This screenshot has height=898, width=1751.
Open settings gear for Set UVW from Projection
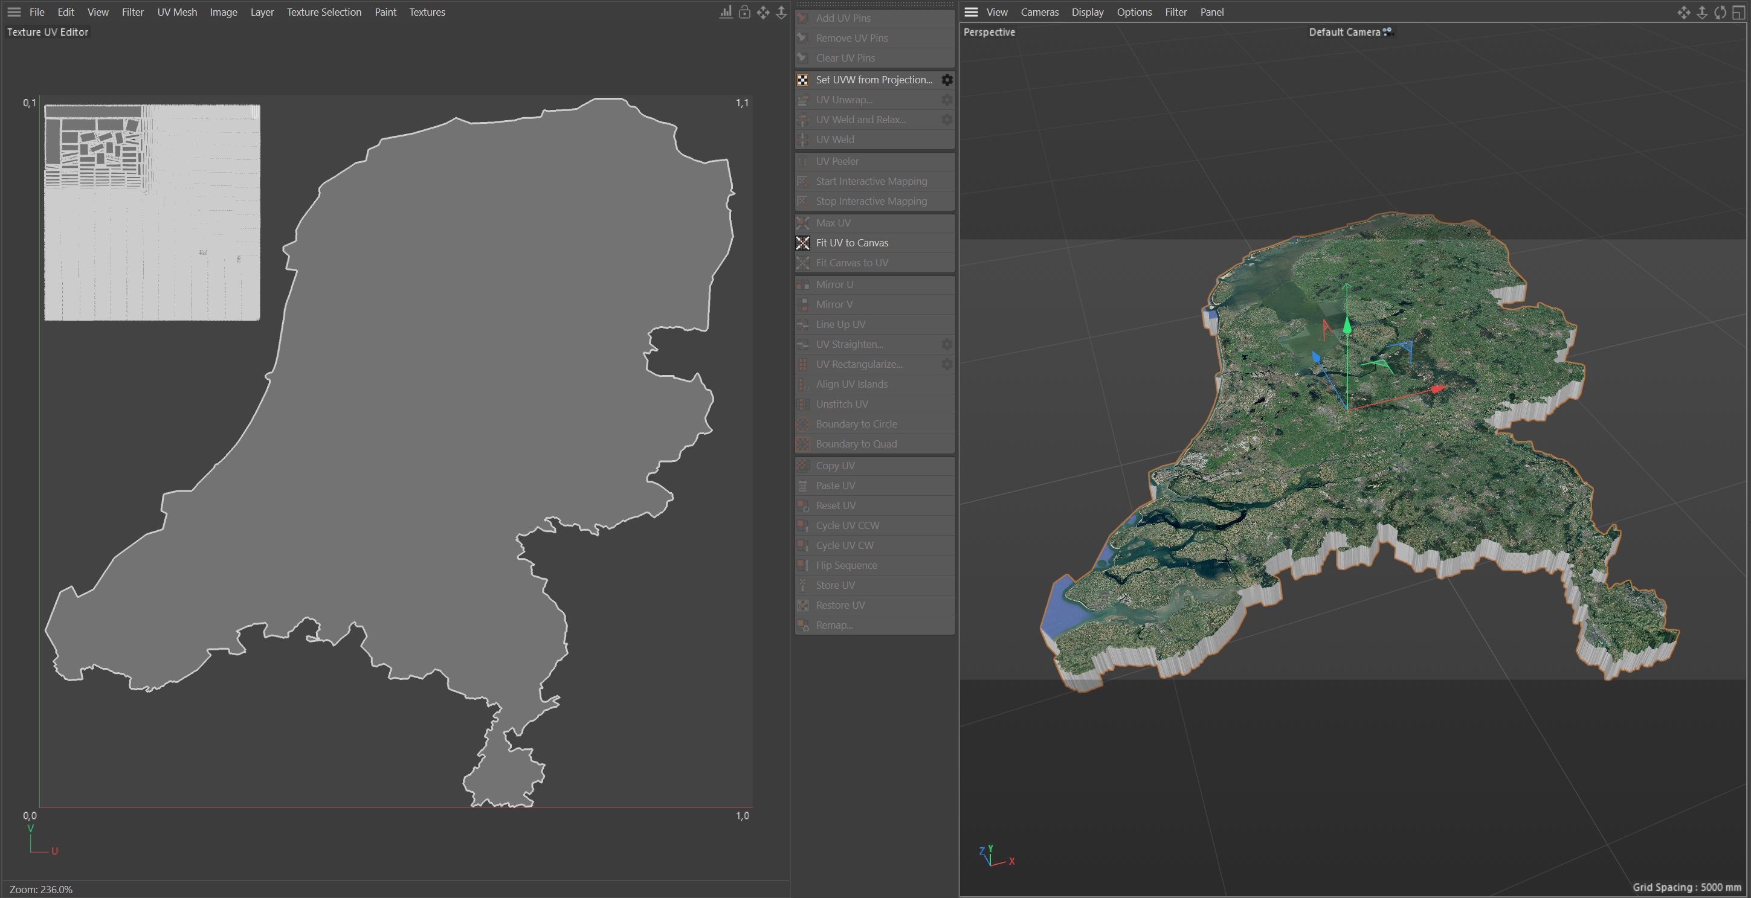point(946,80)
